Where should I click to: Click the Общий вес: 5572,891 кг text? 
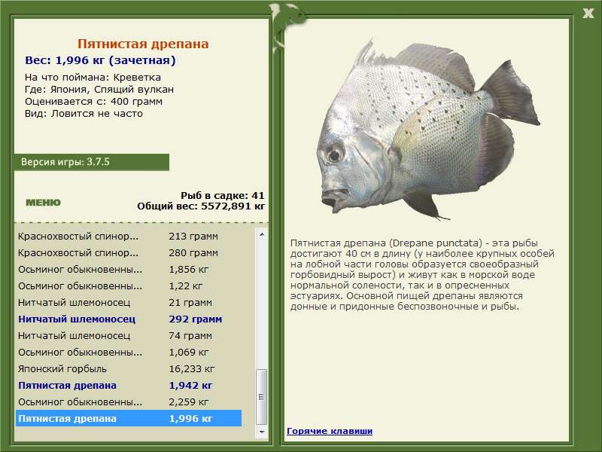[201, 206]
